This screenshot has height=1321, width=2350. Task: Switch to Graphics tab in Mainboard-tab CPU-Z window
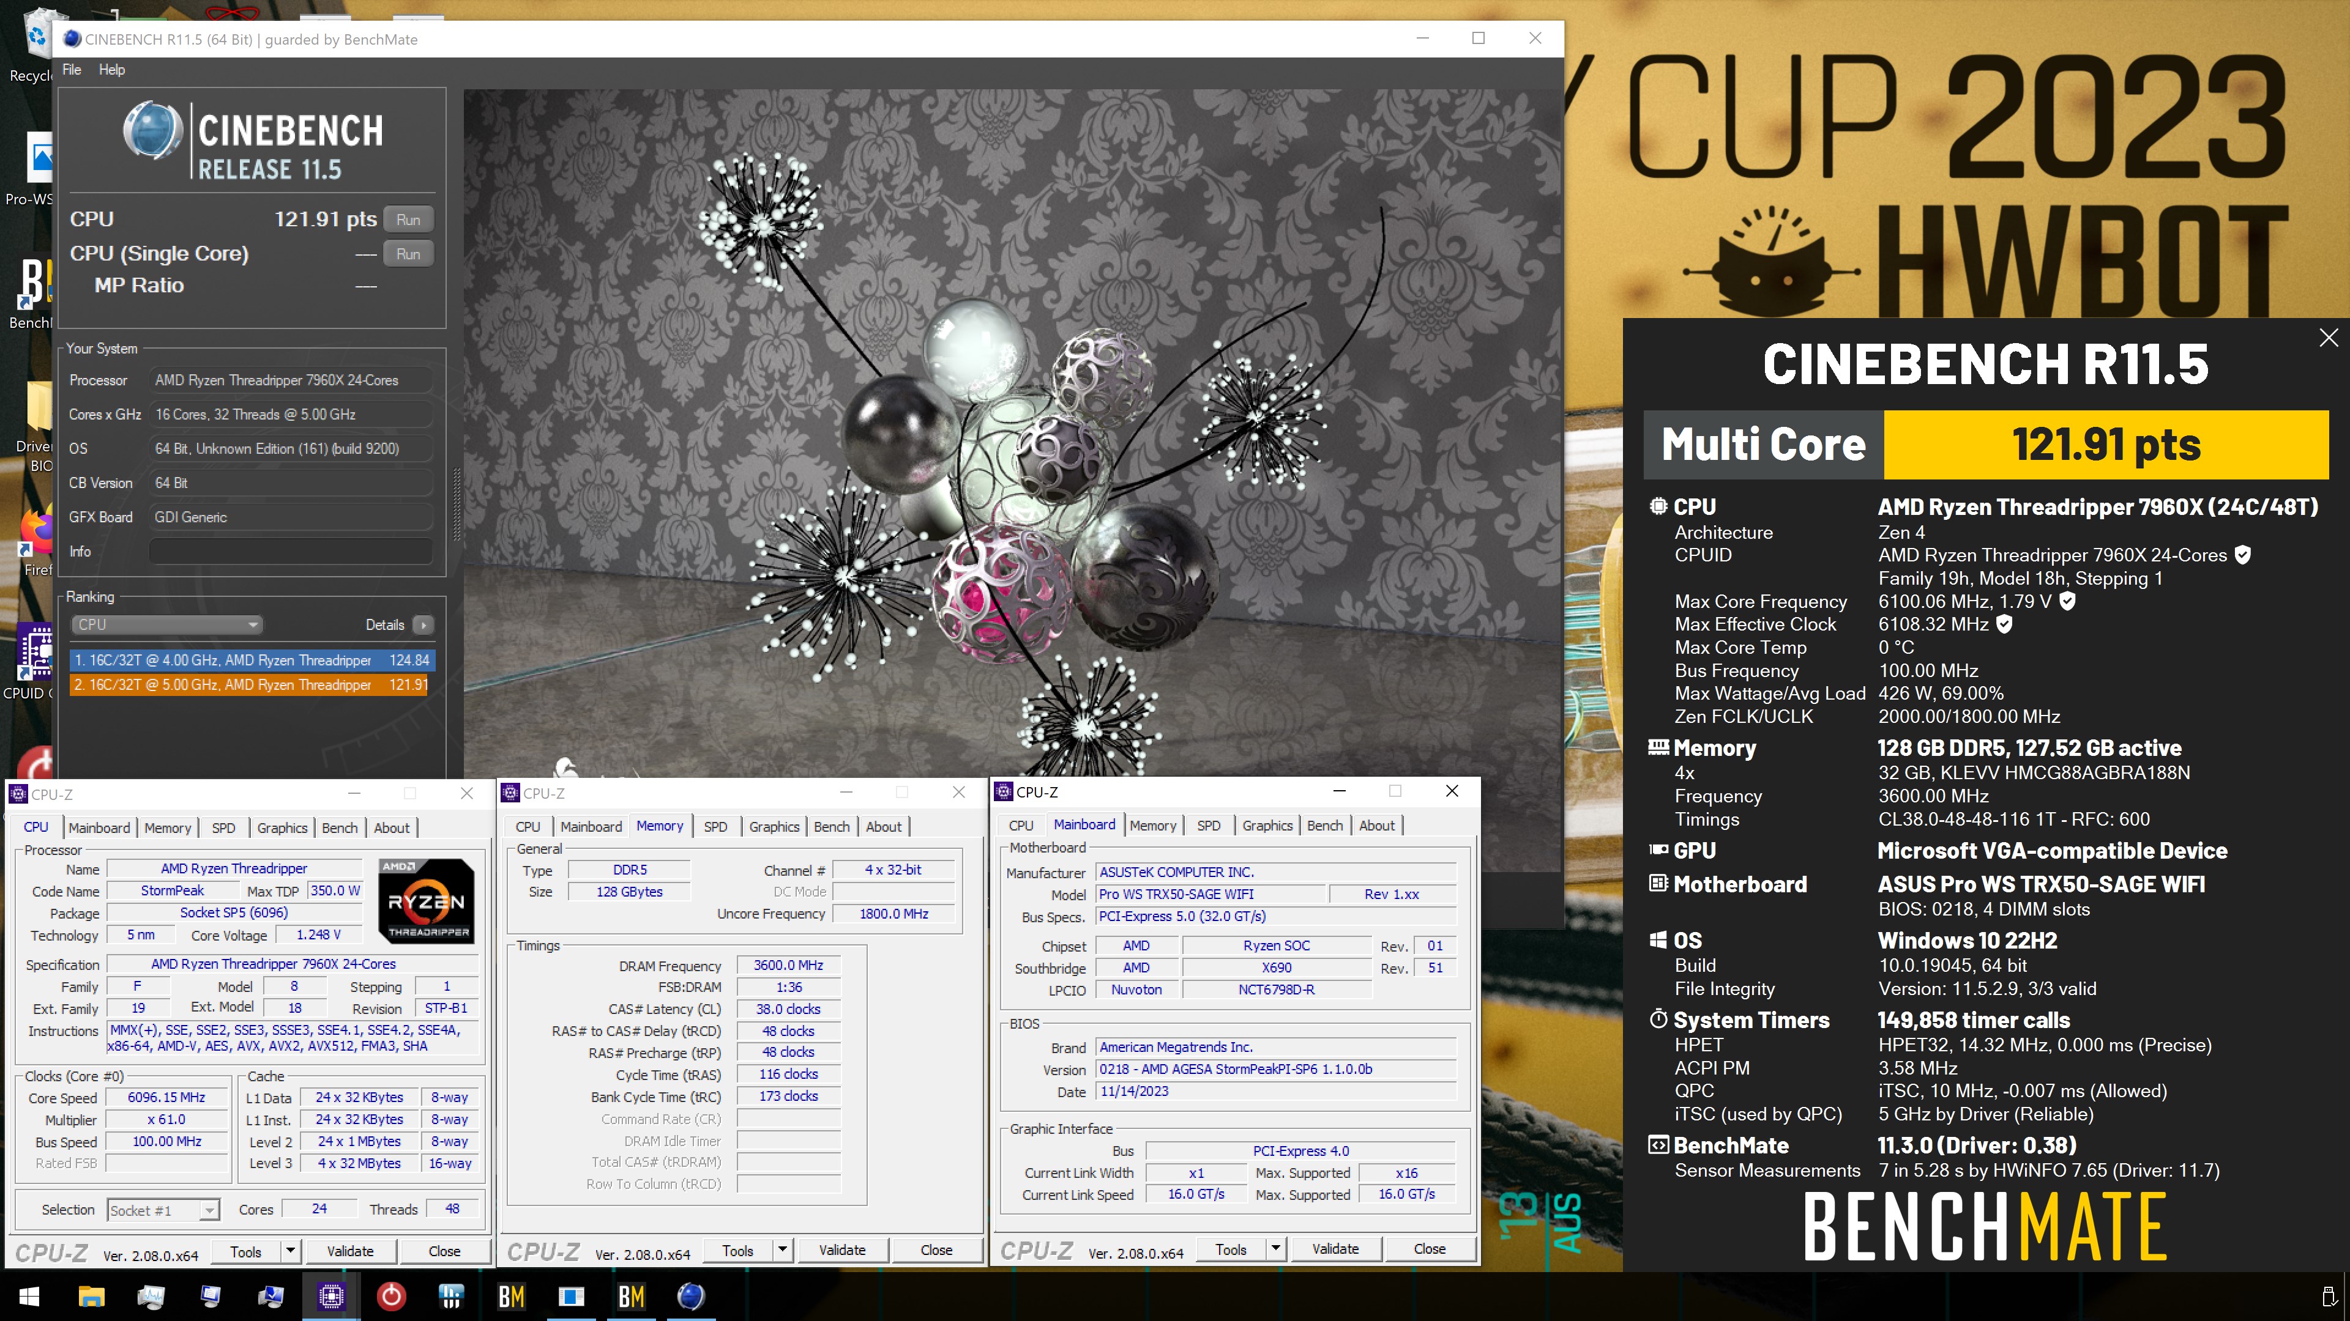(1267, 825)
